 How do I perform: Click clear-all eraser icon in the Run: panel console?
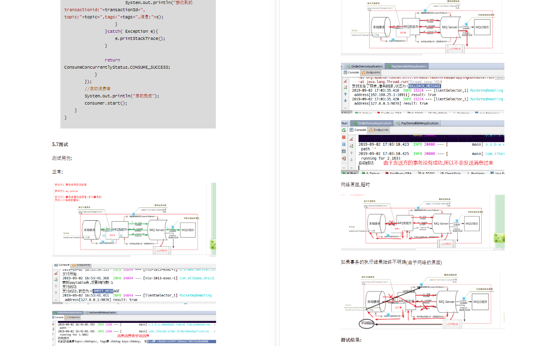[x=351, y=139]
